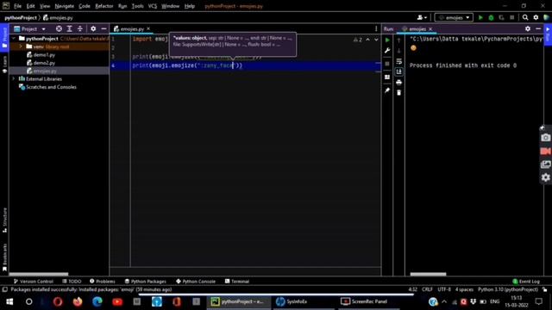Run with coverage icon in top toolbar

pos(501,17)
